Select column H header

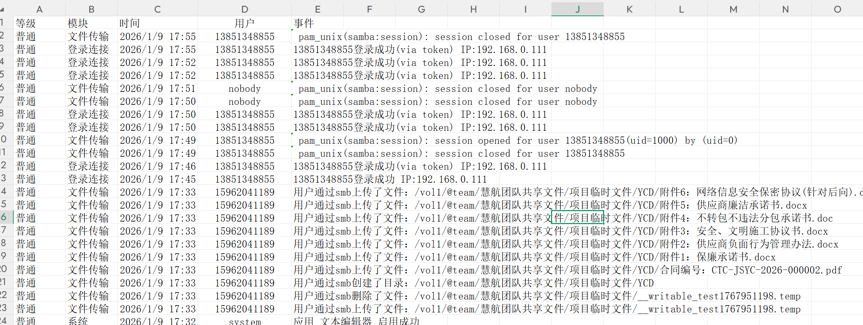click(x=473, y=9)
